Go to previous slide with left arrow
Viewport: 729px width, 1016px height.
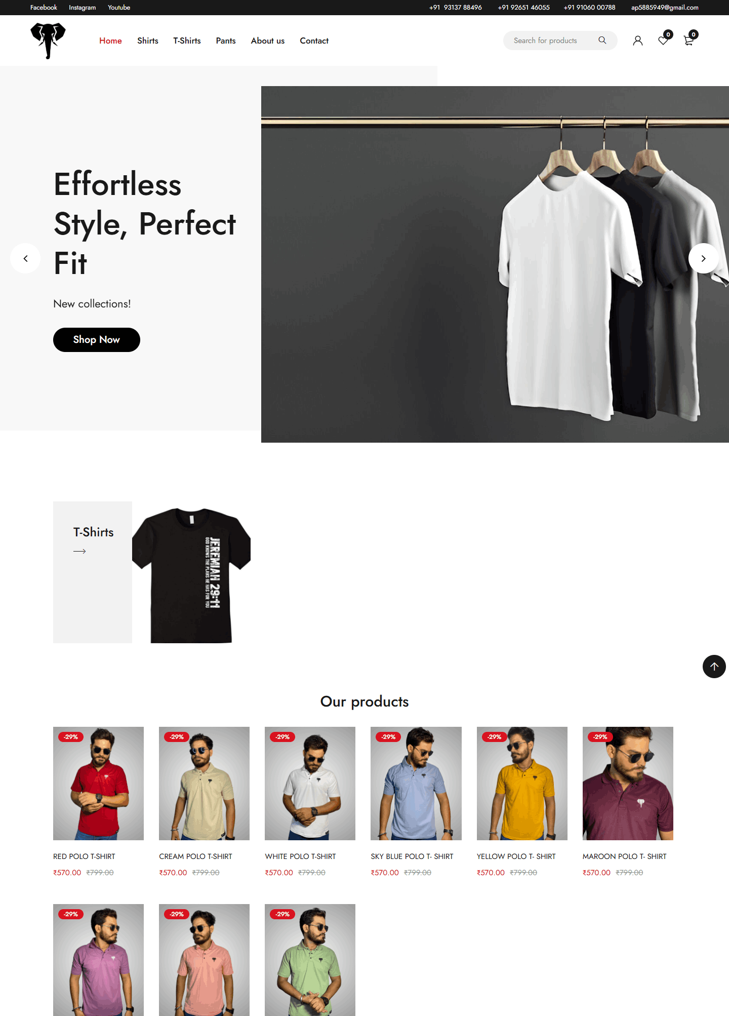coord(25,258)
